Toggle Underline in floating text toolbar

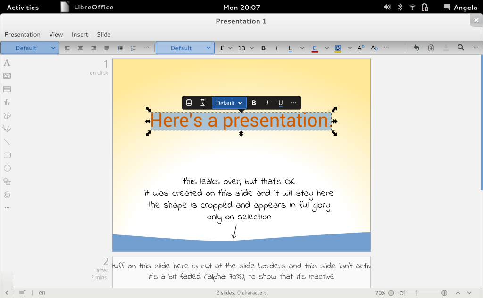click(x=281, y=103)
